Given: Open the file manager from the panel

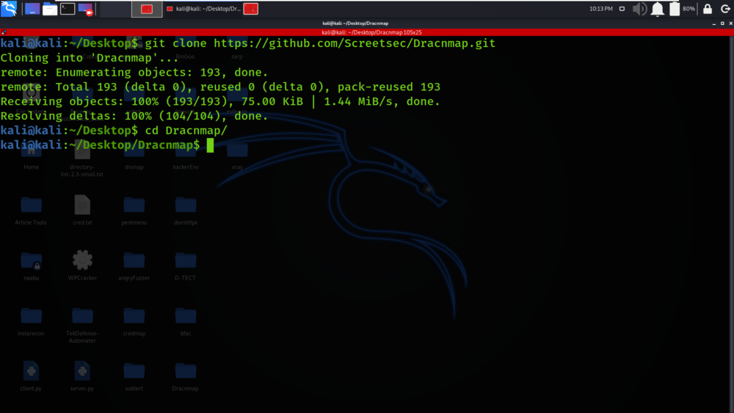Looking at the screenshot, I should click(x=50, y=9).
